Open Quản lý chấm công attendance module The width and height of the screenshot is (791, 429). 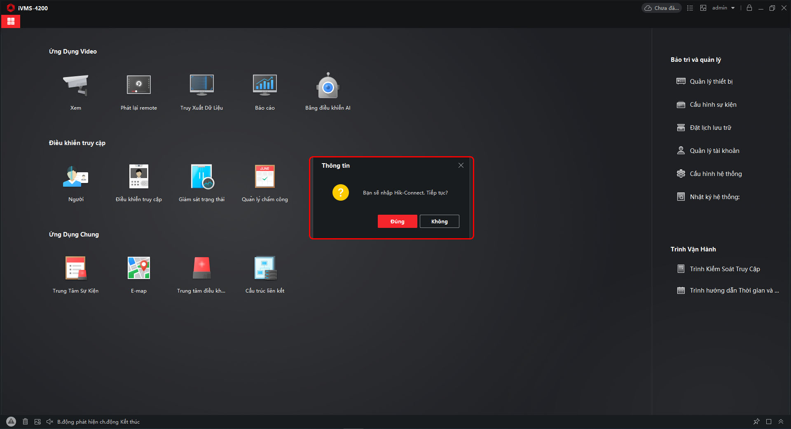(264, 177)
